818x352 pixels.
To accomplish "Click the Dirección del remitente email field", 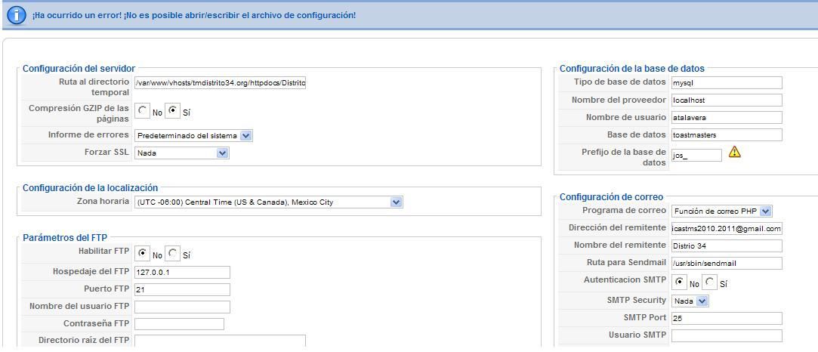I will click(727, 228).
